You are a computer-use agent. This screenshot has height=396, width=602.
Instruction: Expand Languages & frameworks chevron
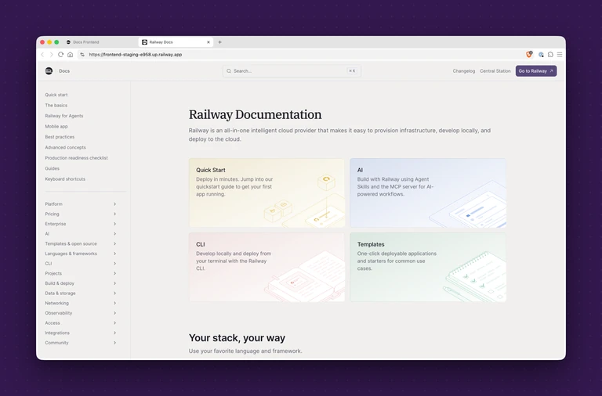click(x=114, y=254)
